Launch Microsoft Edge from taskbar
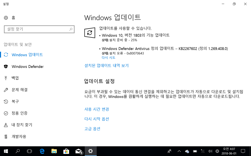The width and height of the screenshot is (251, 156). (42, 151)
